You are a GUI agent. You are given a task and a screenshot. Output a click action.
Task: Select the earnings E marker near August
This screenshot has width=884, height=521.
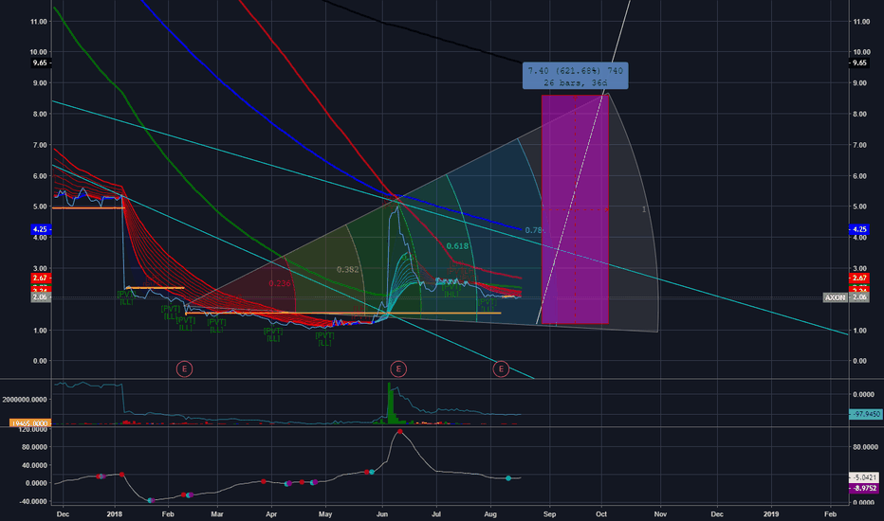(x=501, y=368)
